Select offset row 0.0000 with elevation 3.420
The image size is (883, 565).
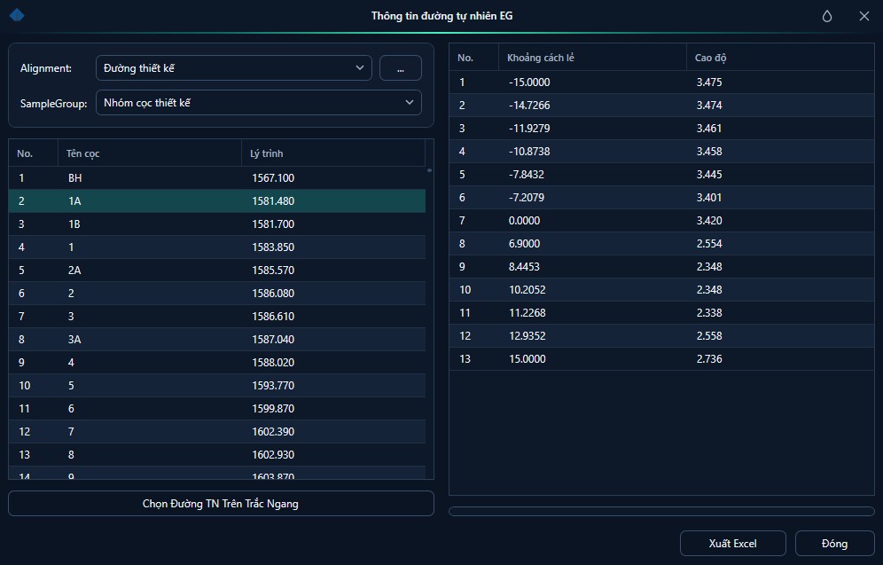coord(661,221)
